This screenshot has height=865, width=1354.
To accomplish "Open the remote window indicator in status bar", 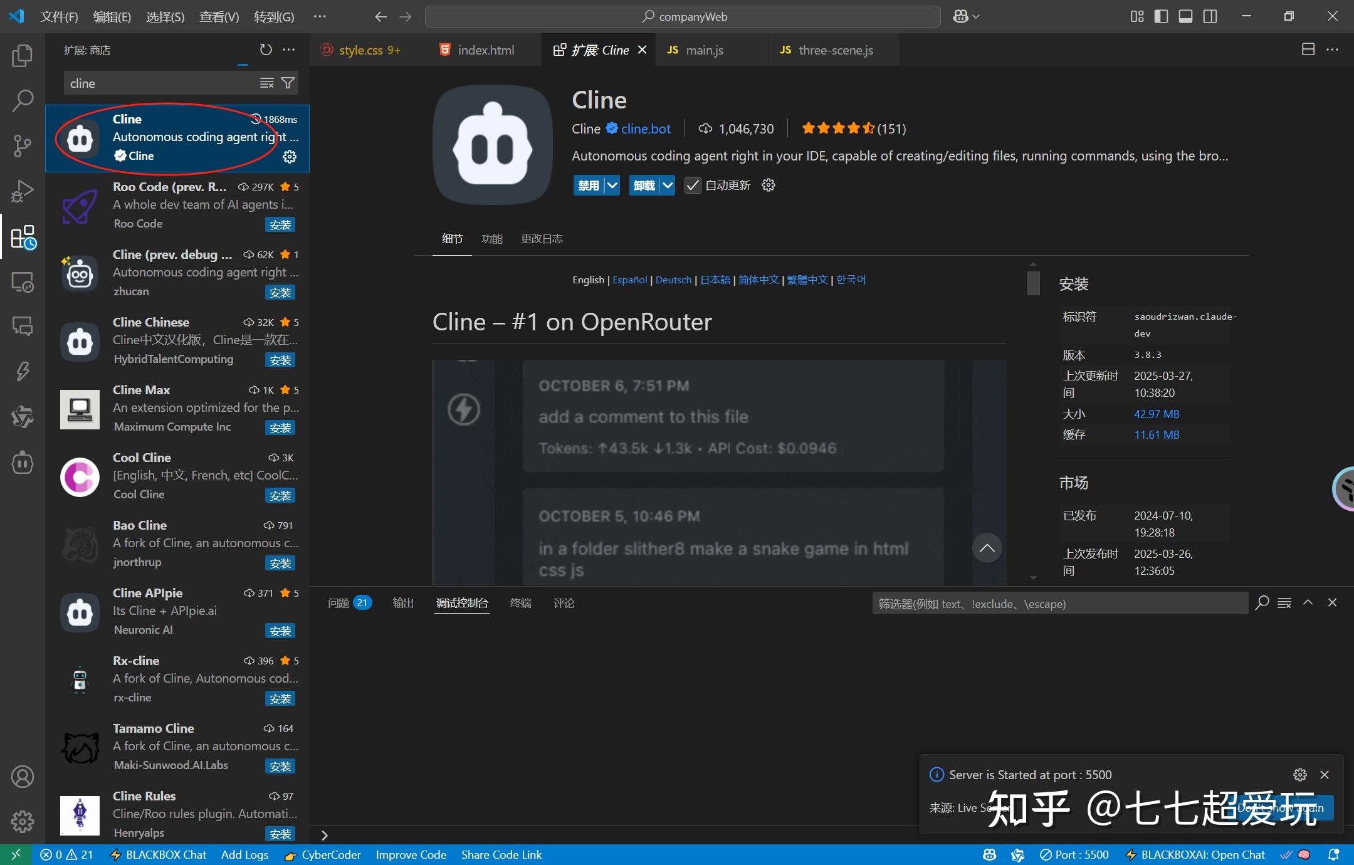I will [x=16, y=854].
